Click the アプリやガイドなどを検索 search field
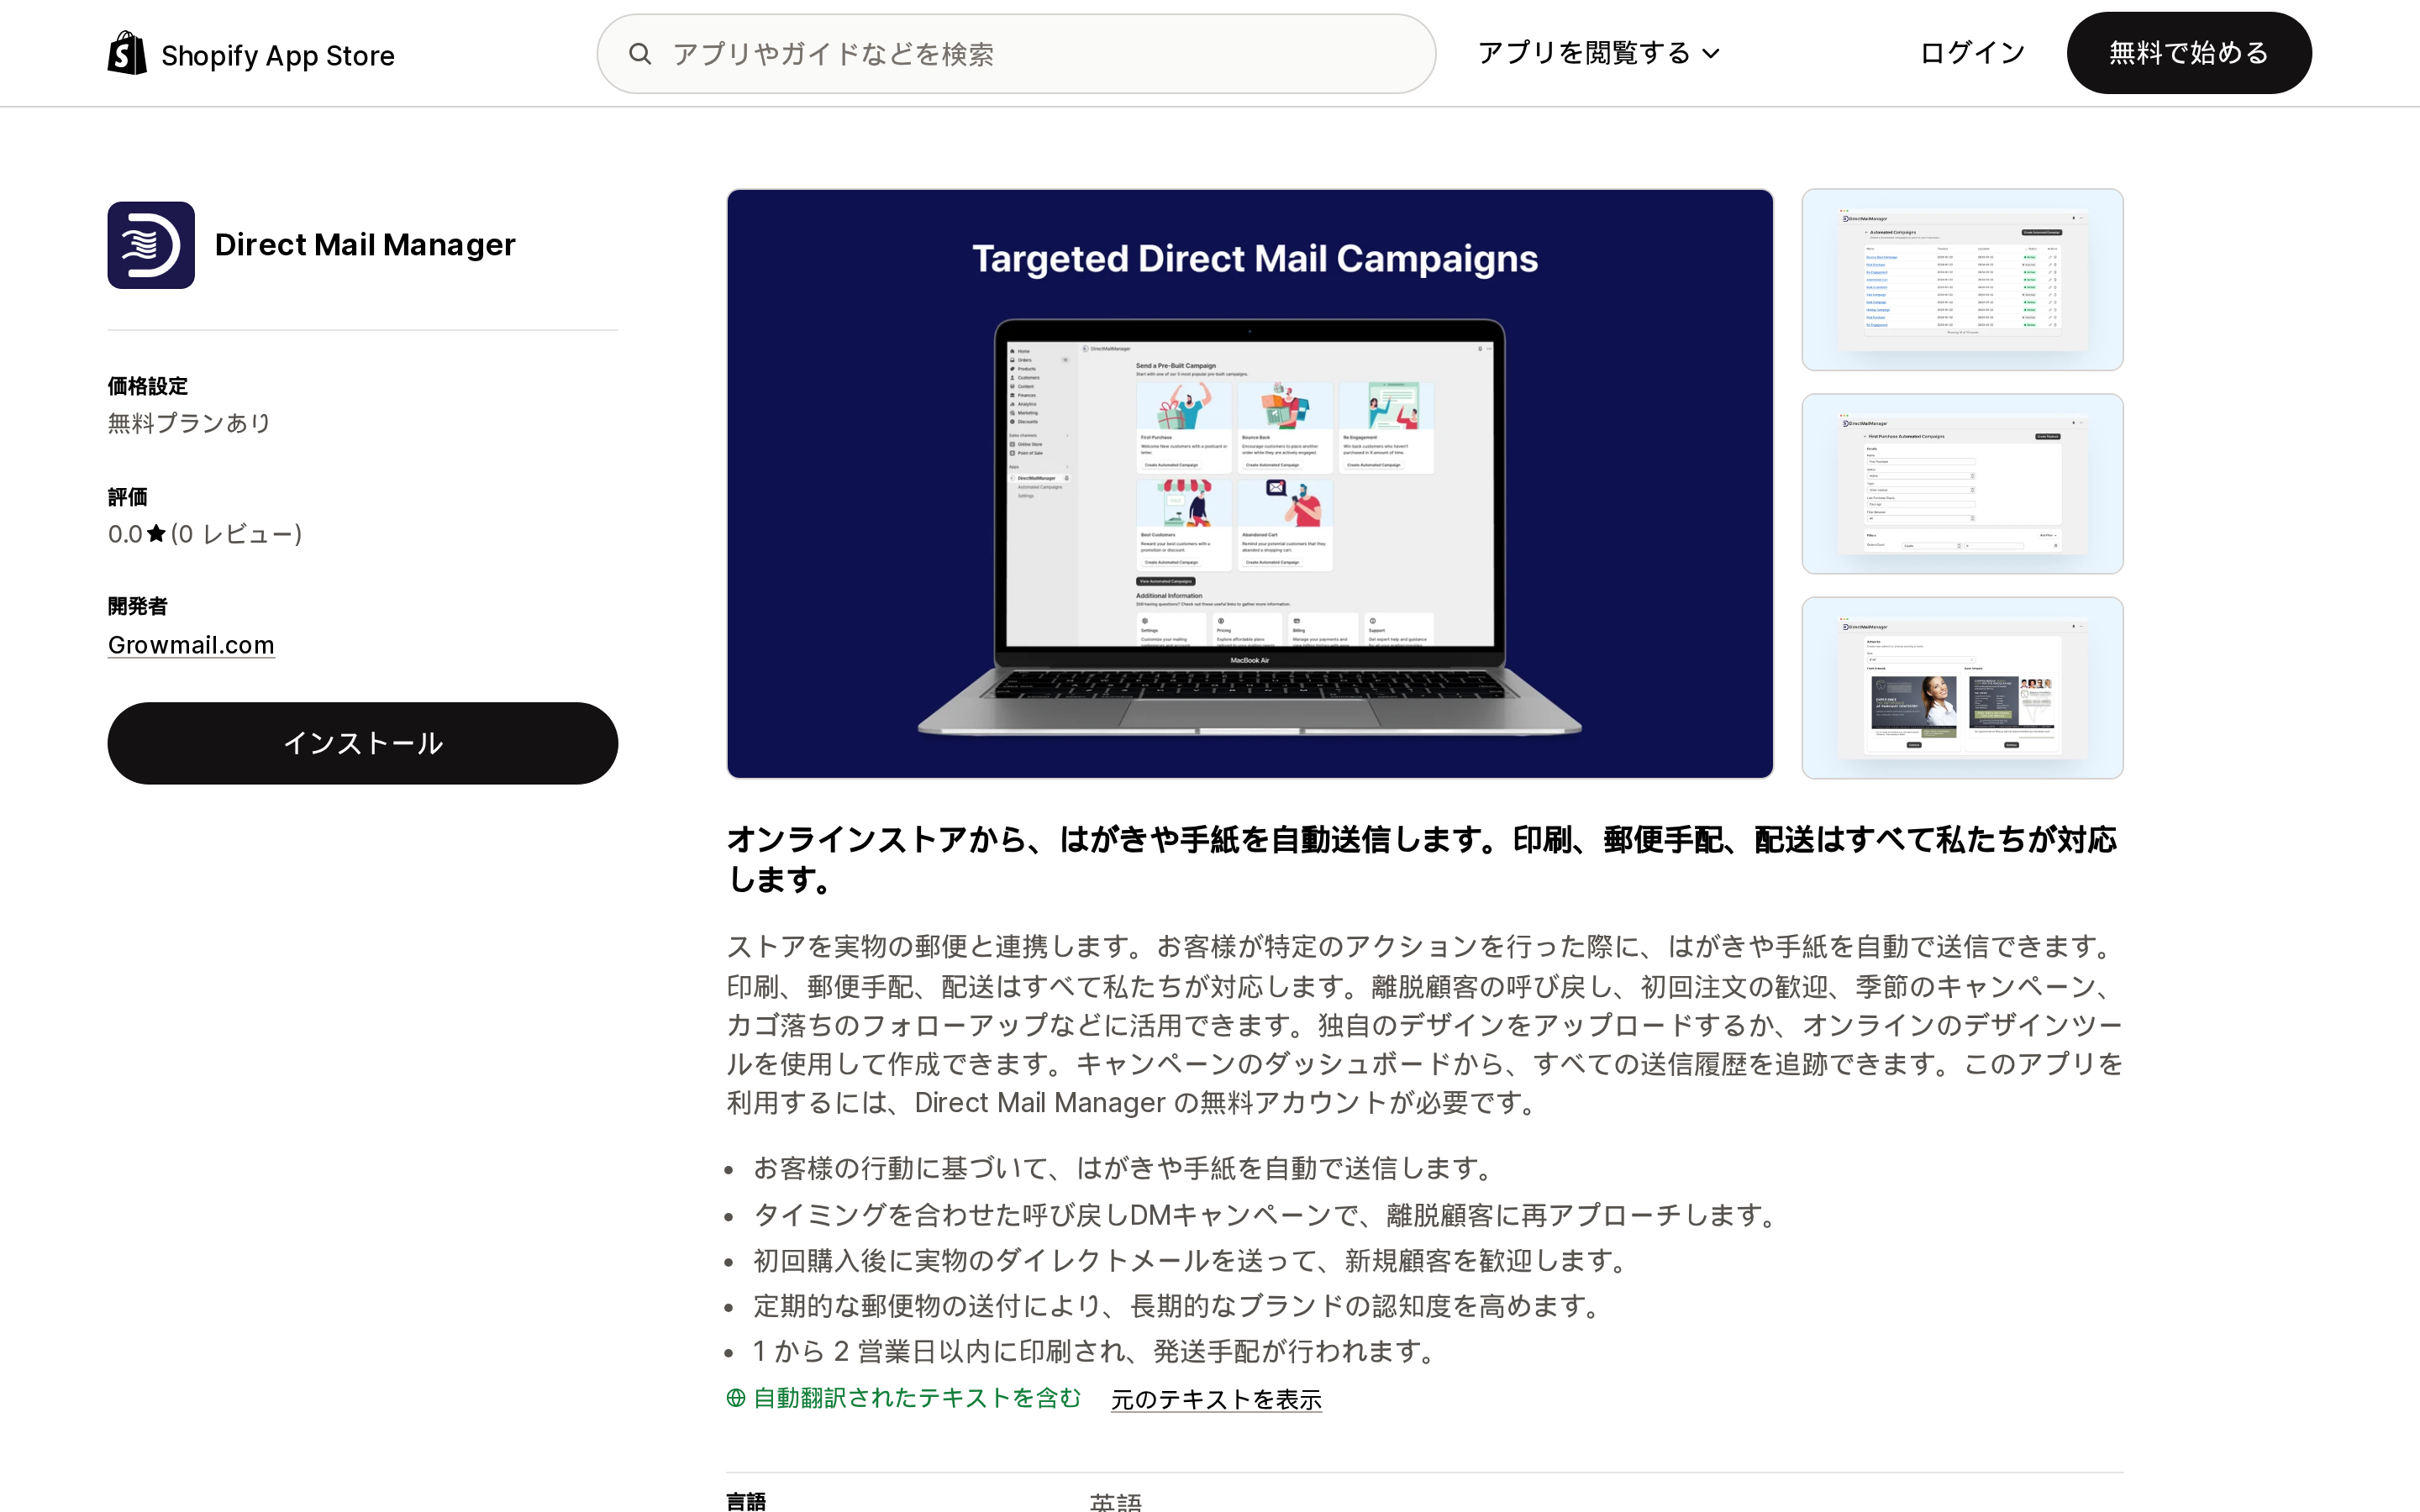The width and height of the screenshot is (2420, 1512). pyautogui.click(x=1016, y=54)
